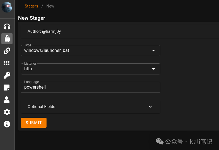The height and width of the screenshot is (150, 219).
Task: Open Stagers via the suitcase icon
Action: coord(7,39)
